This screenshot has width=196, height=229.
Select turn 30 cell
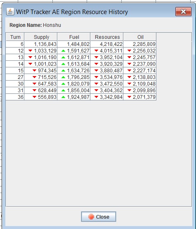(x=15, y=83)
